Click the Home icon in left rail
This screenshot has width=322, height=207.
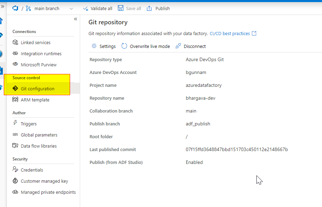1,21
